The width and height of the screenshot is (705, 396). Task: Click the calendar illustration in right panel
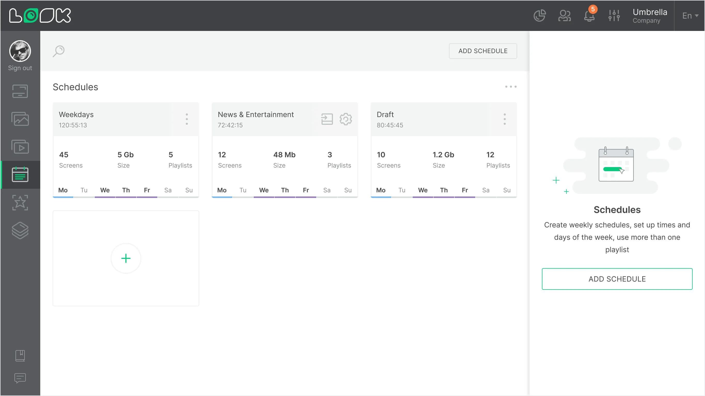pos(616,164)
